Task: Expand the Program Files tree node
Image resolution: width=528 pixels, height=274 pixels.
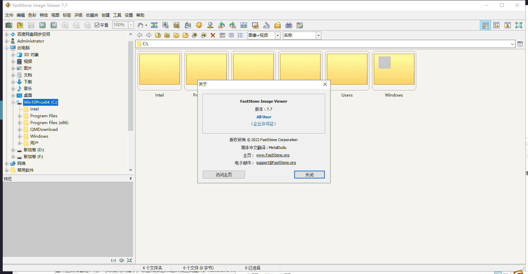Action: (x=20, y=116)
